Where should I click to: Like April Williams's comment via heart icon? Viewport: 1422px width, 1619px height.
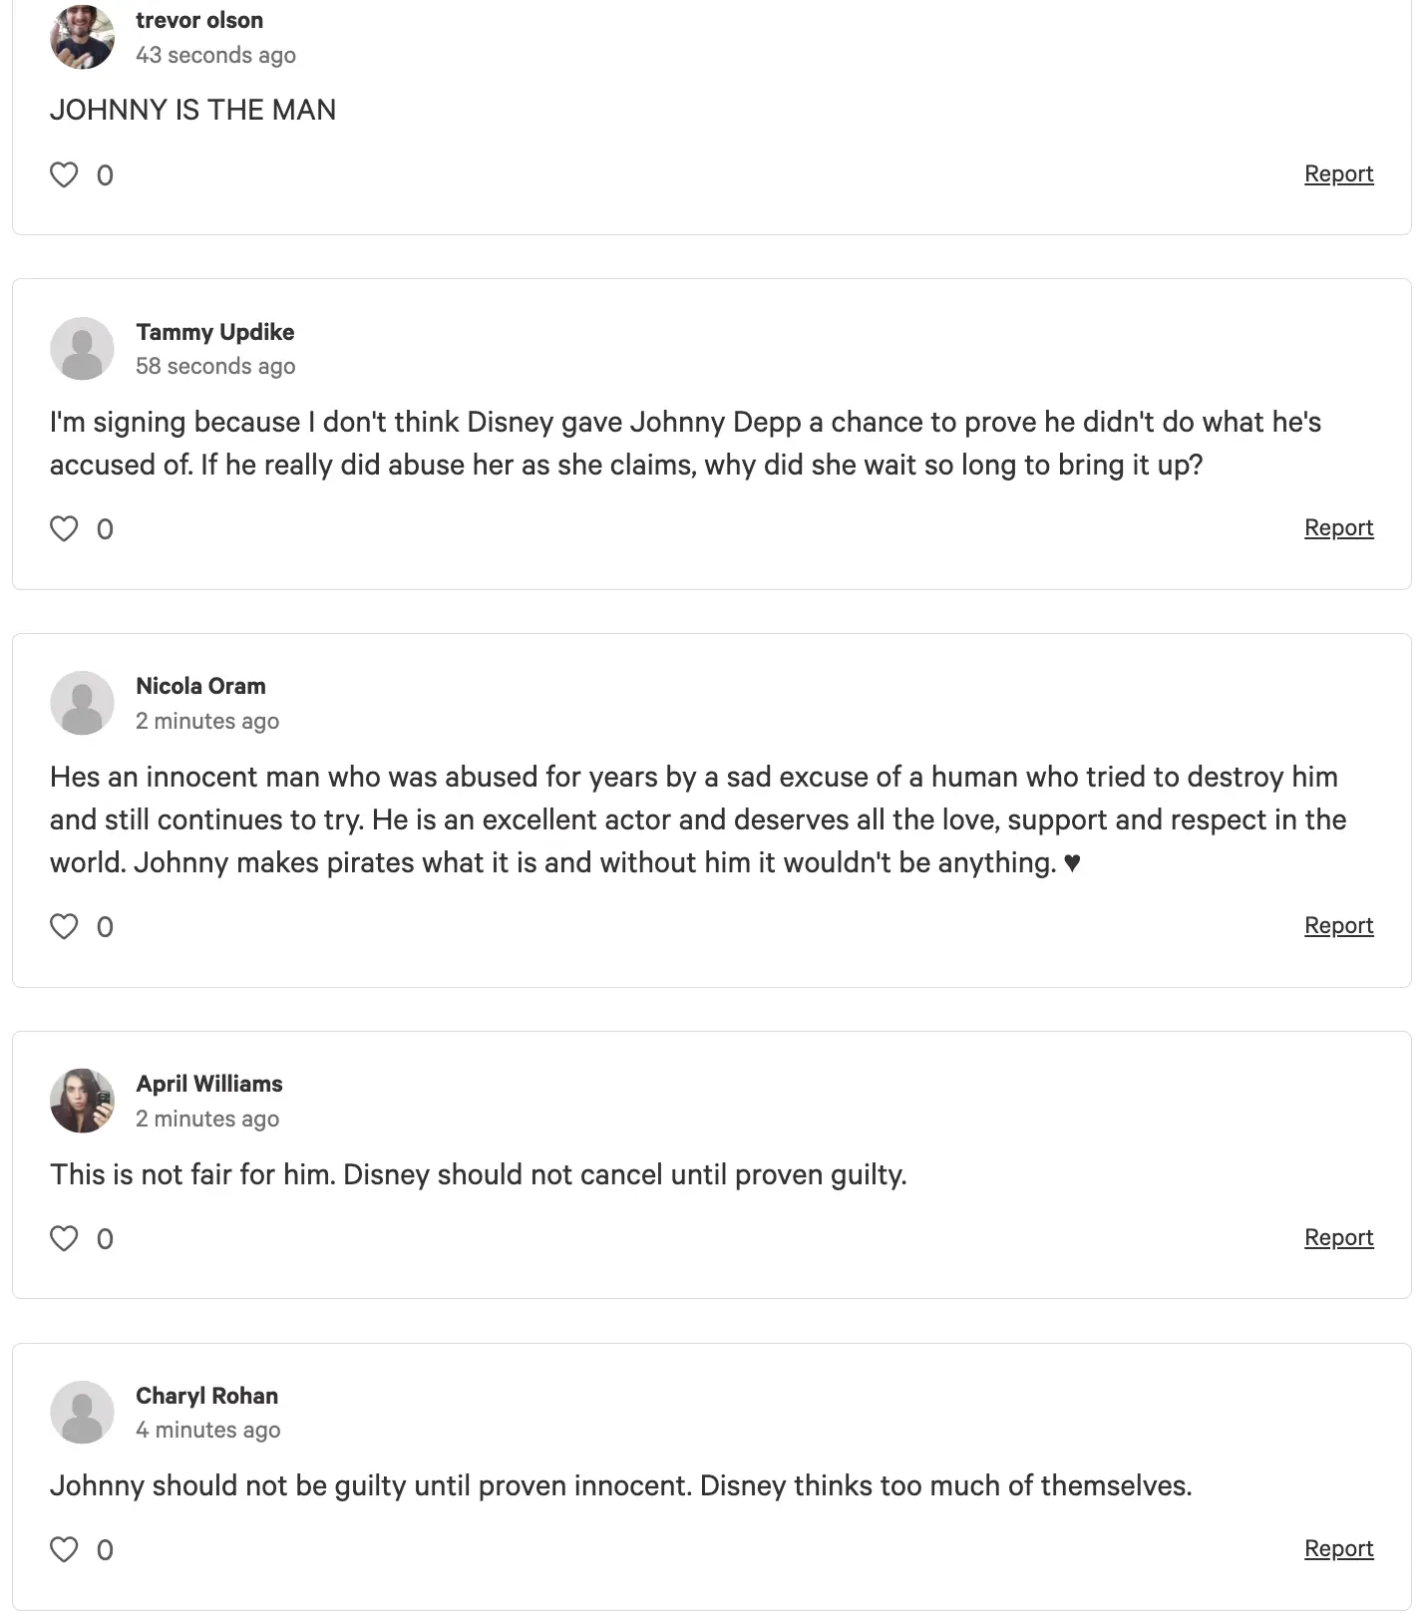point(64,1239)
